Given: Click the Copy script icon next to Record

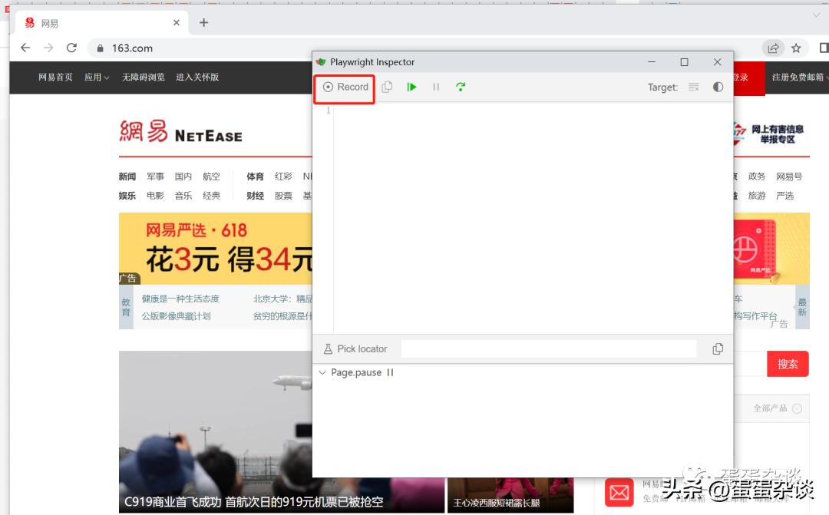Looking at the screenshot, I should (x=387, y=87).
